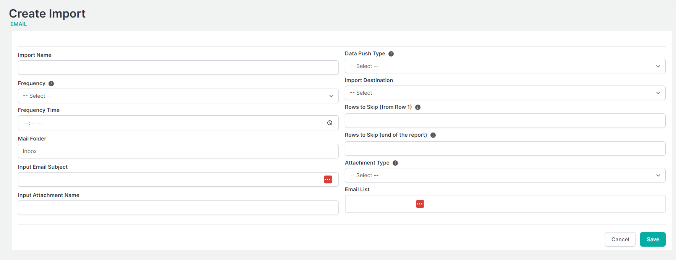The image size is (676, 260).
Task: Focus the Import Name text field
Action: [178, 68]
